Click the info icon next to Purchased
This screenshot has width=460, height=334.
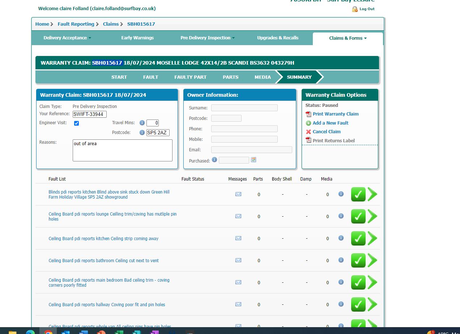[x=214, y=160]
